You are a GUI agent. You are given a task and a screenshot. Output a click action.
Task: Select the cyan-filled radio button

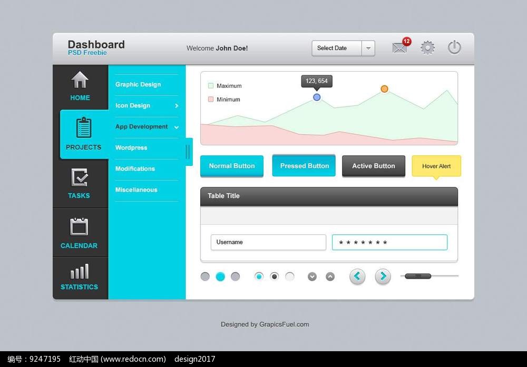pos(259,276)
